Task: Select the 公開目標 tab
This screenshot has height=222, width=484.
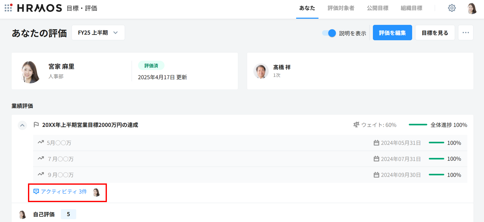Action: (x=377, y=8)
